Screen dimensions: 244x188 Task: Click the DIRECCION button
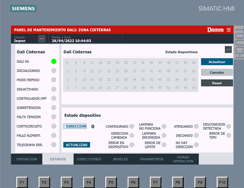pyautogui.click(x=75, y=126)
